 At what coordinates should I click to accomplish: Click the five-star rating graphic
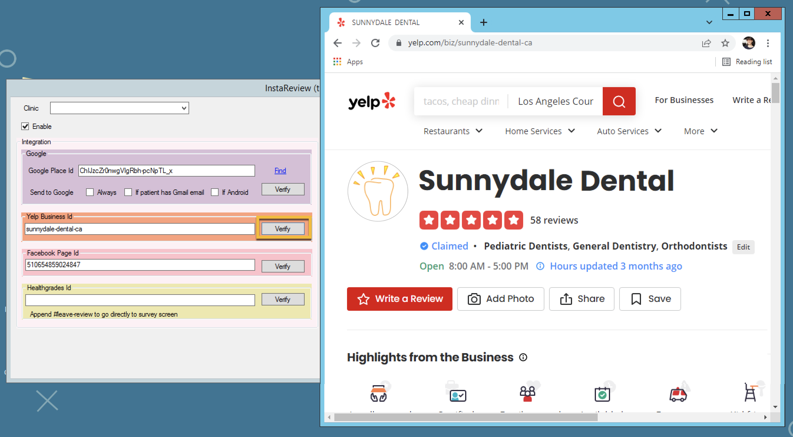(x=471, y=220)
